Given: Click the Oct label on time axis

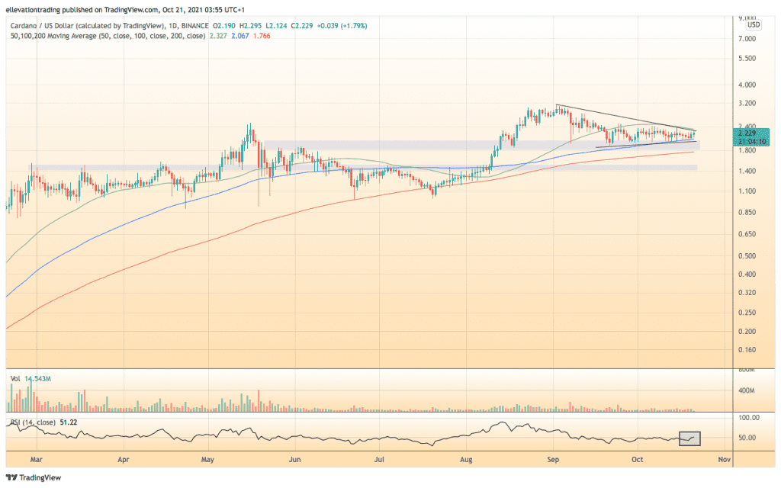Looking at the screenshot, I should [x=637, y=459].
